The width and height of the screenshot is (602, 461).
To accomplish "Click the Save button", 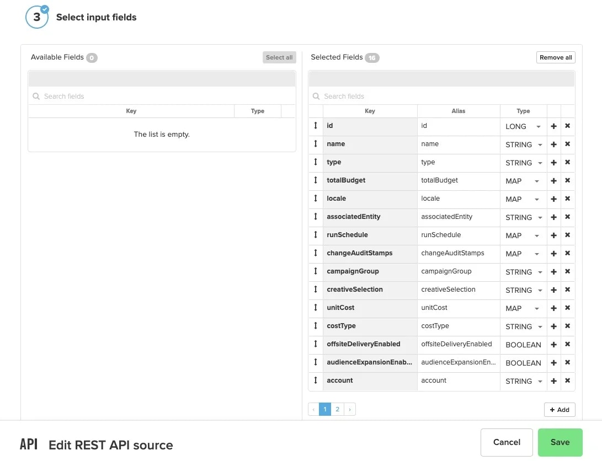I will click(560, 442).
